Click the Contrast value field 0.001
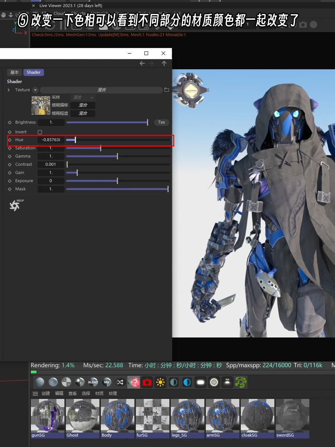Screen dimensions: 335x447 [51, 165]
